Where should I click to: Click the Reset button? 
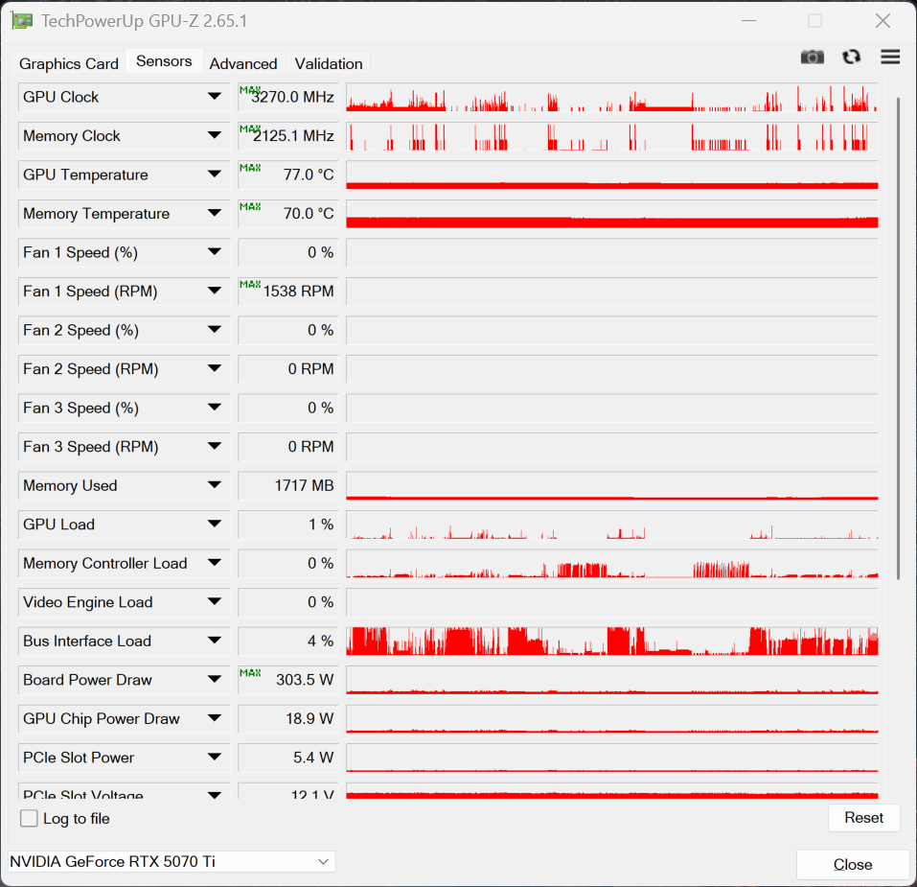pos(863,817)
